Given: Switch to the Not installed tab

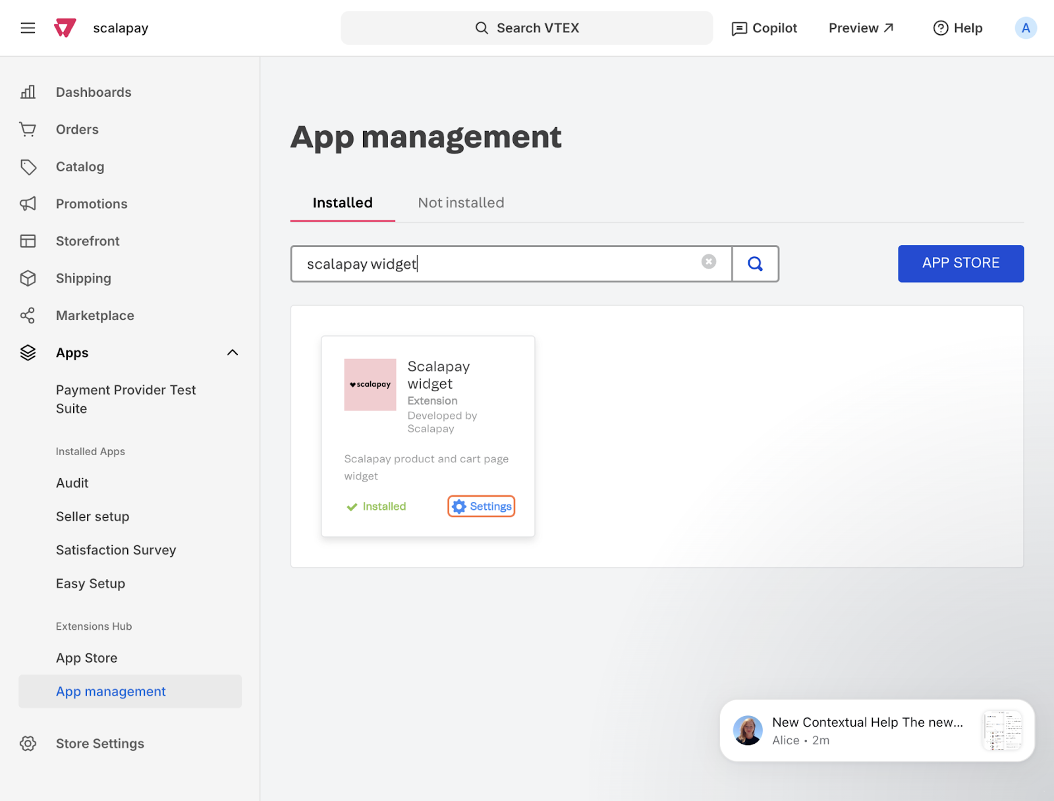Looking at the screenshot, I should pyautogui.click(x=461, y=203).
